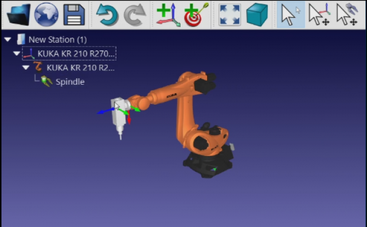
Task: Click the blue axis arrow at the tool
Action: 106,111
